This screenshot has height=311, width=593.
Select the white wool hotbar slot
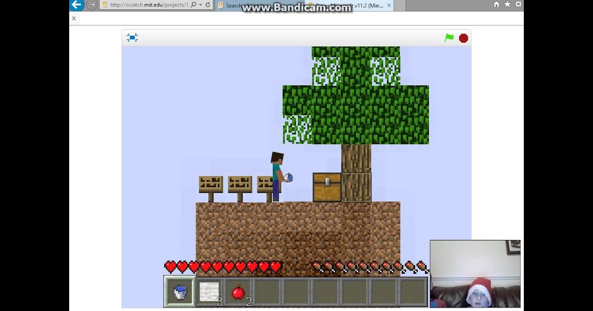[x=209, y=292]
